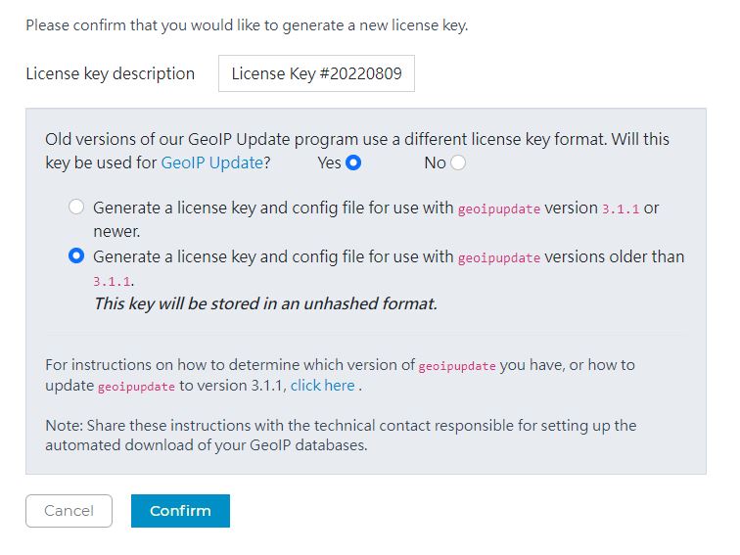Select the Yes radio button for GeoIP Update
Image resolution: width=740 pixels, height=555 pixels.
click(353, 162)
